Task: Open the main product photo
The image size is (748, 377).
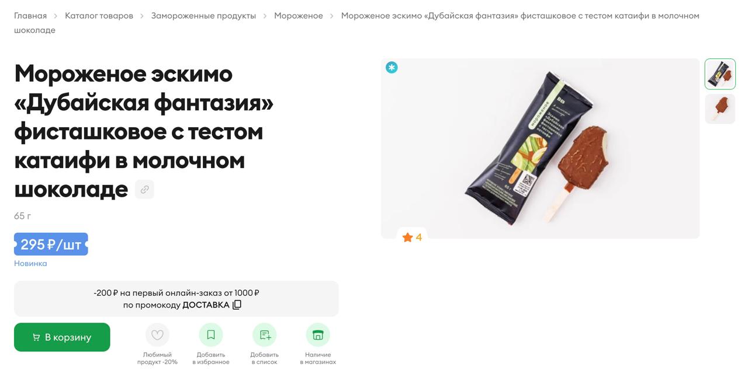Action: [x=540, y=148]
